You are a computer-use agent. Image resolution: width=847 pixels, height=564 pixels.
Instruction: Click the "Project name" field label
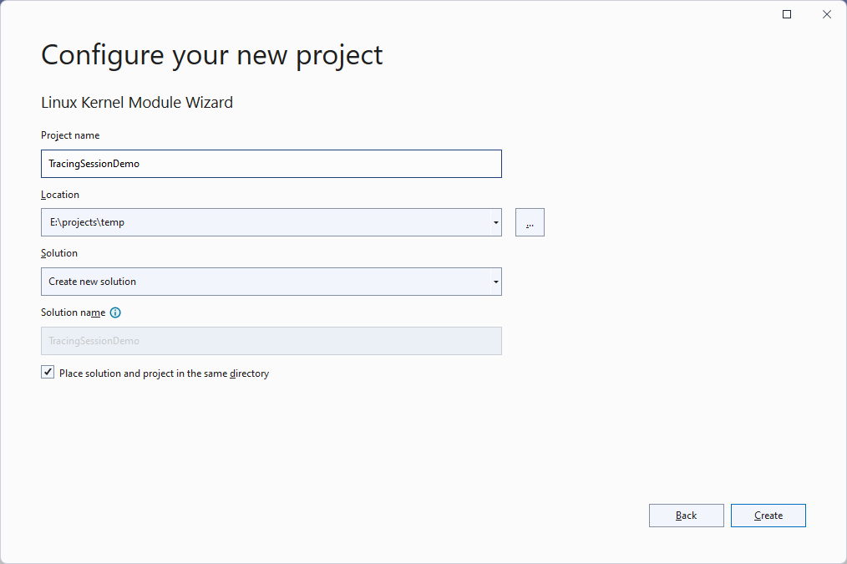(x=70, y=135)
